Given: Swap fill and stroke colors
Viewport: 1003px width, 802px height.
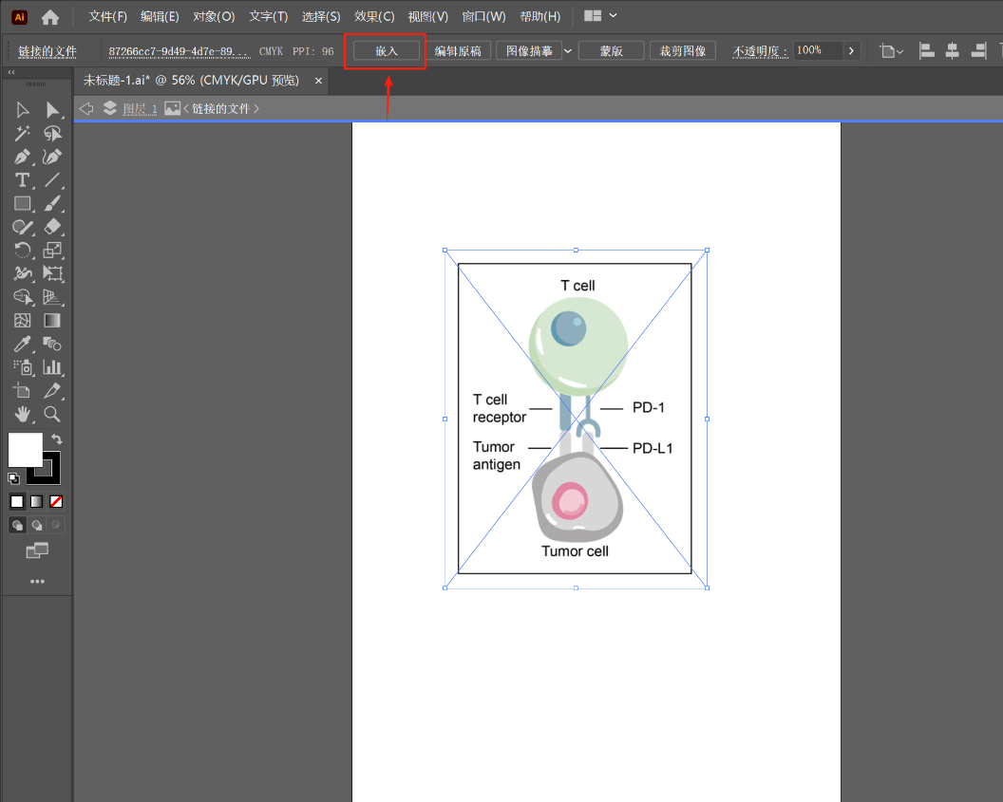Looking at the screenshot, I should (57, 439).
